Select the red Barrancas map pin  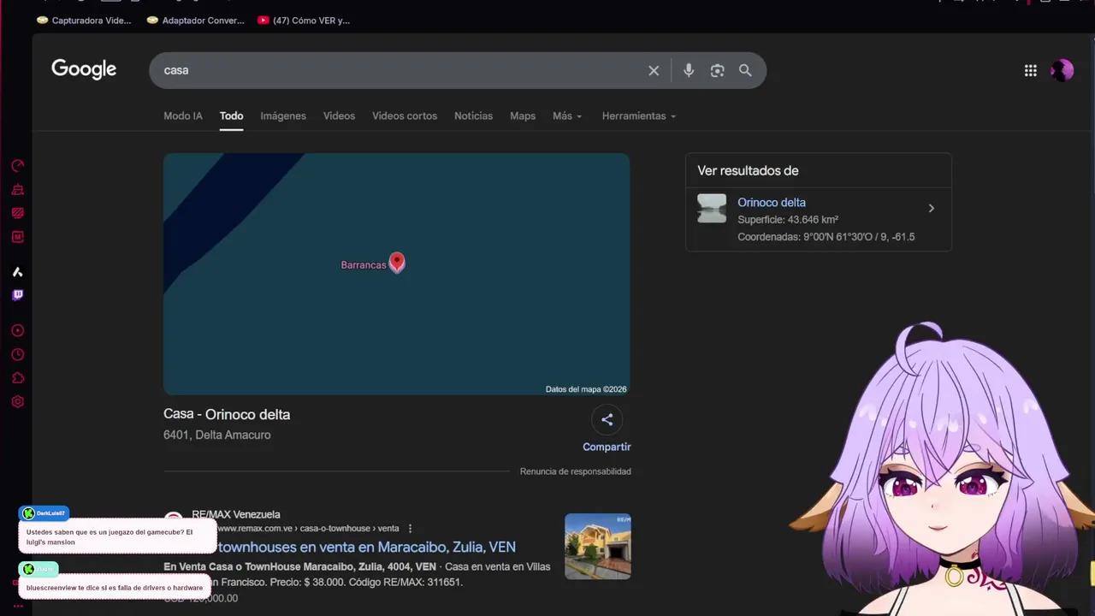pos(397,263)
